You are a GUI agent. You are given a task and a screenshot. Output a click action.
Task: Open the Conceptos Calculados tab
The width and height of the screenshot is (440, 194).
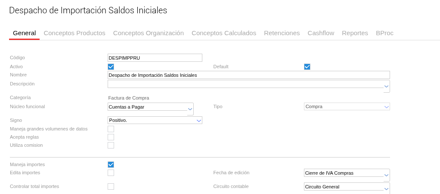(x=223, y=33)
